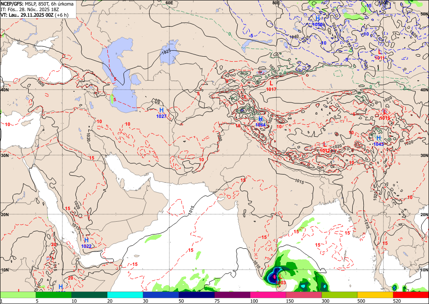The height and width of the screenshot is (304, 429).
Task: Click the red L symbol above 1011
Action: [x=380, y=52]
